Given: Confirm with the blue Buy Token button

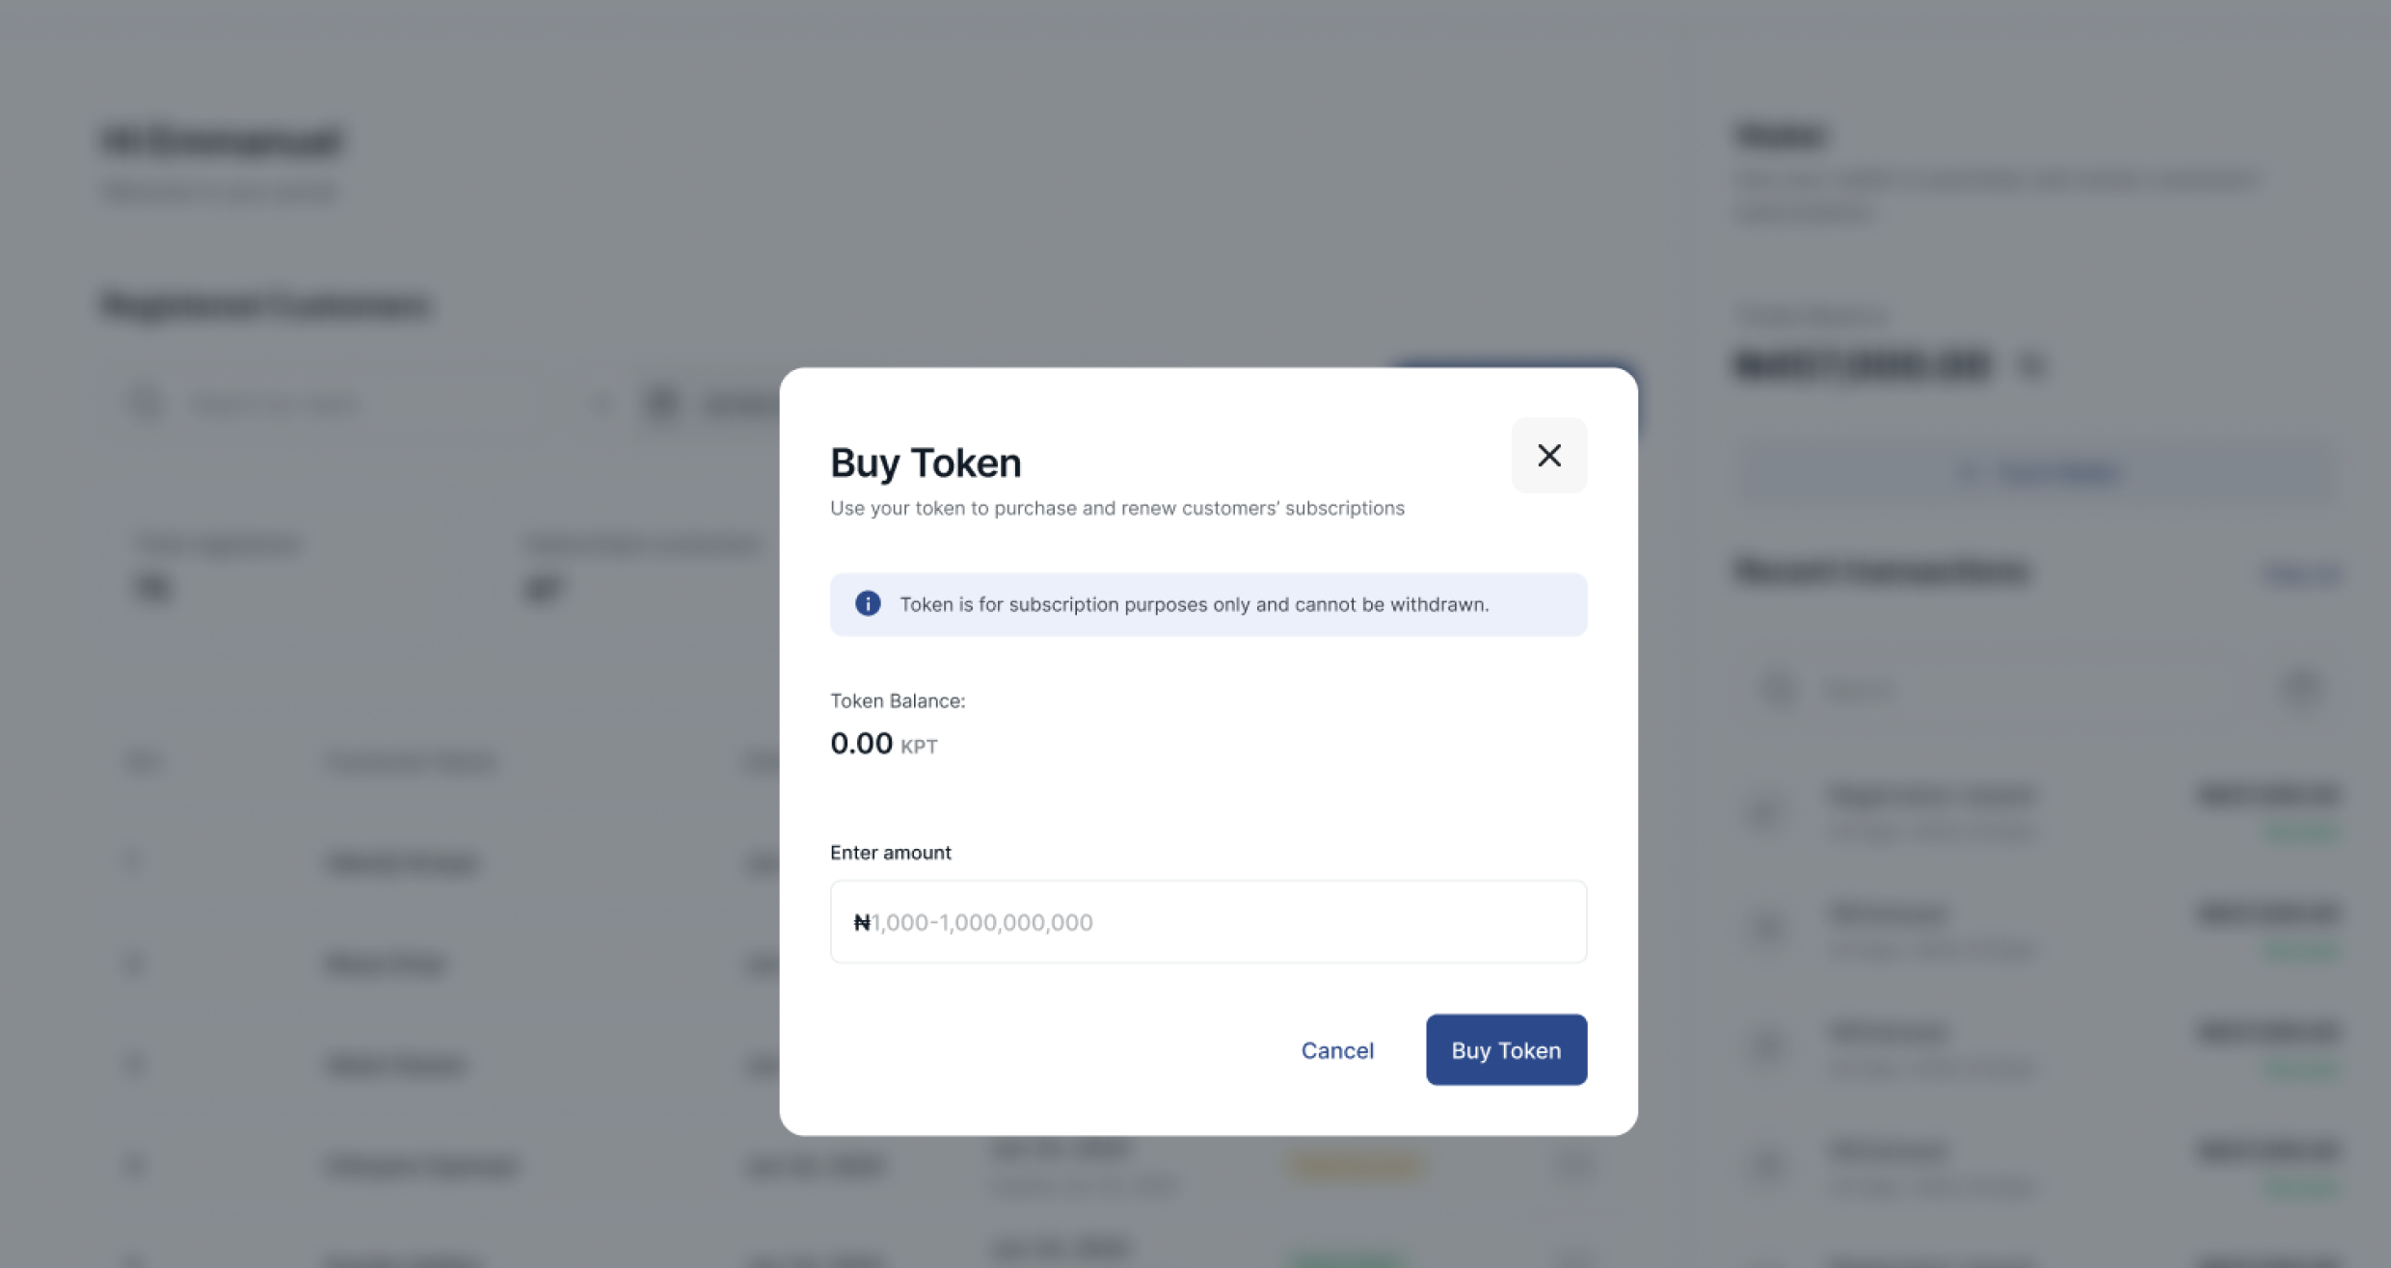Looking at the screenshot, I should click(1506, 1049).
